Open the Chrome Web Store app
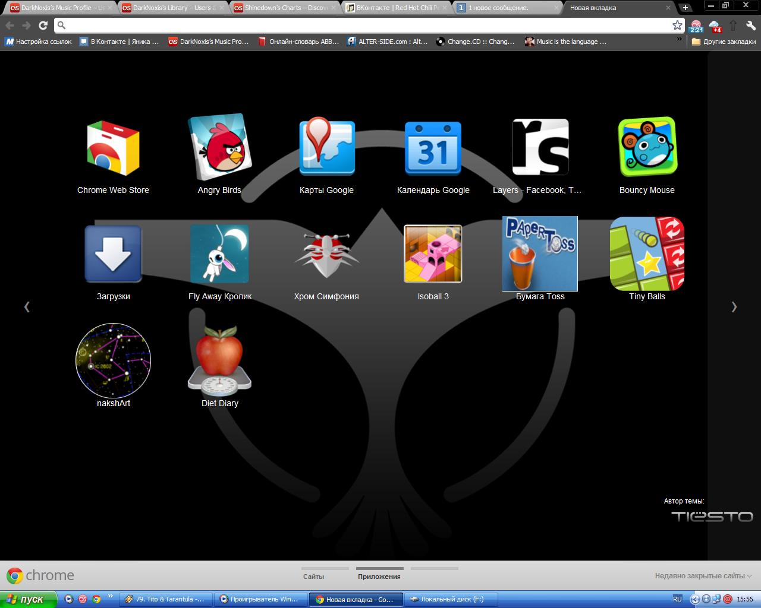Screen dimensions: 761x608 click(x=113, y=148)
